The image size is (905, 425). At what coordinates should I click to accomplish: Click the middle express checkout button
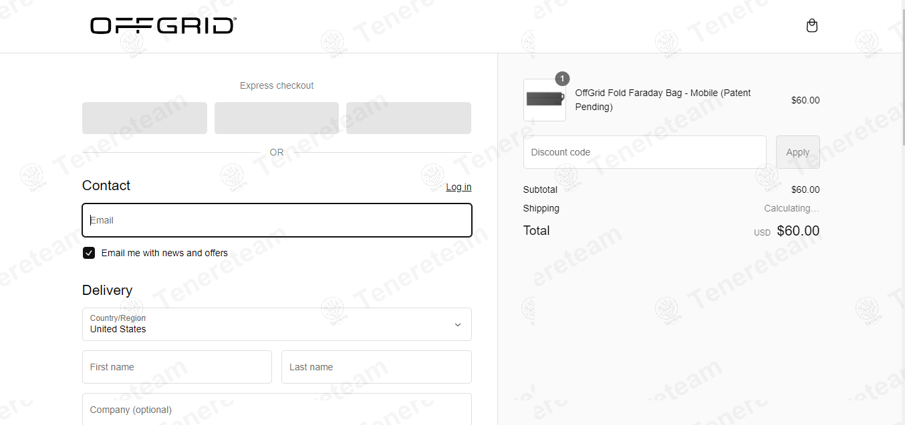click(x=276, y=118)
